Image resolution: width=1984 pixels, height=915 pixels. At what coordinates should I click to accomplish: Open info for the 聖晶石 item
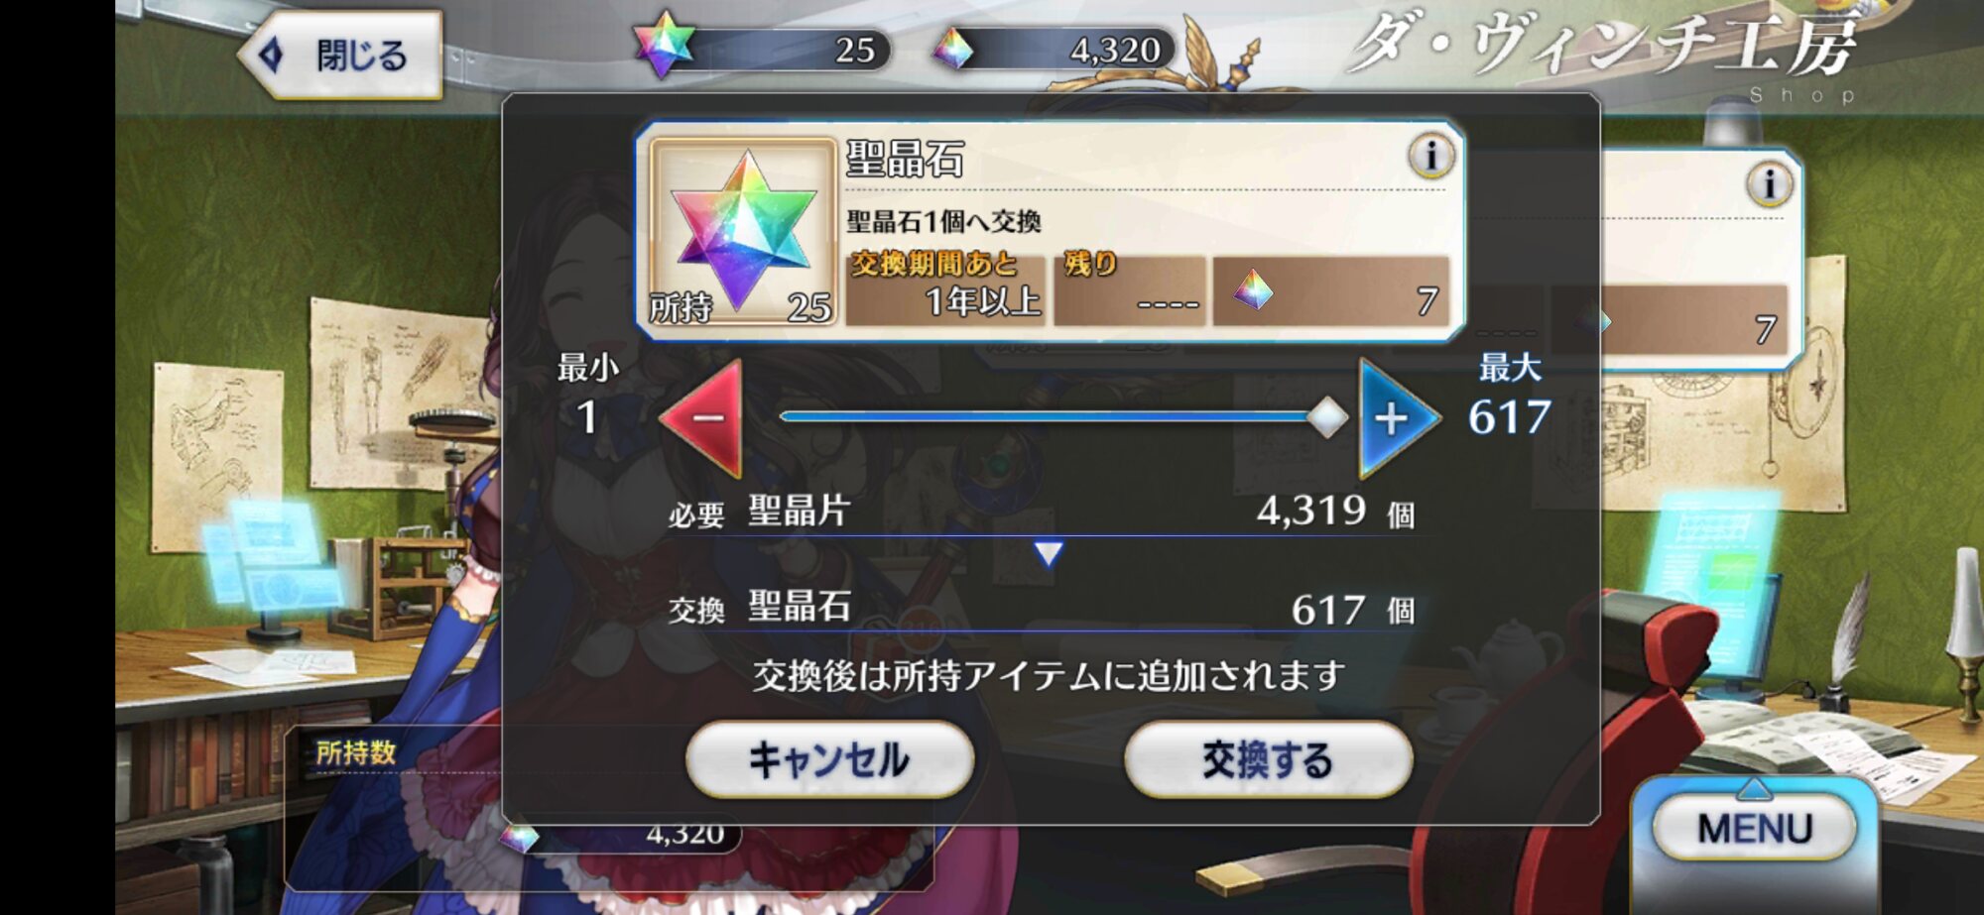point(1430,156)
